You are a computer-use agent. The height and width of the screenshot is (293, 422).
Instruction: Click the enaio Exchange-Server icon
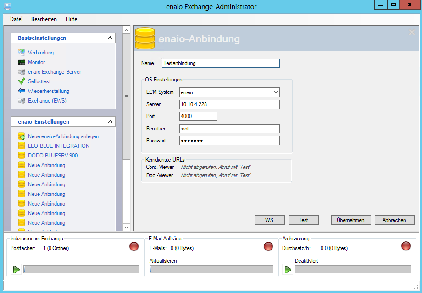pyautogui.click(x=21, y=72)
